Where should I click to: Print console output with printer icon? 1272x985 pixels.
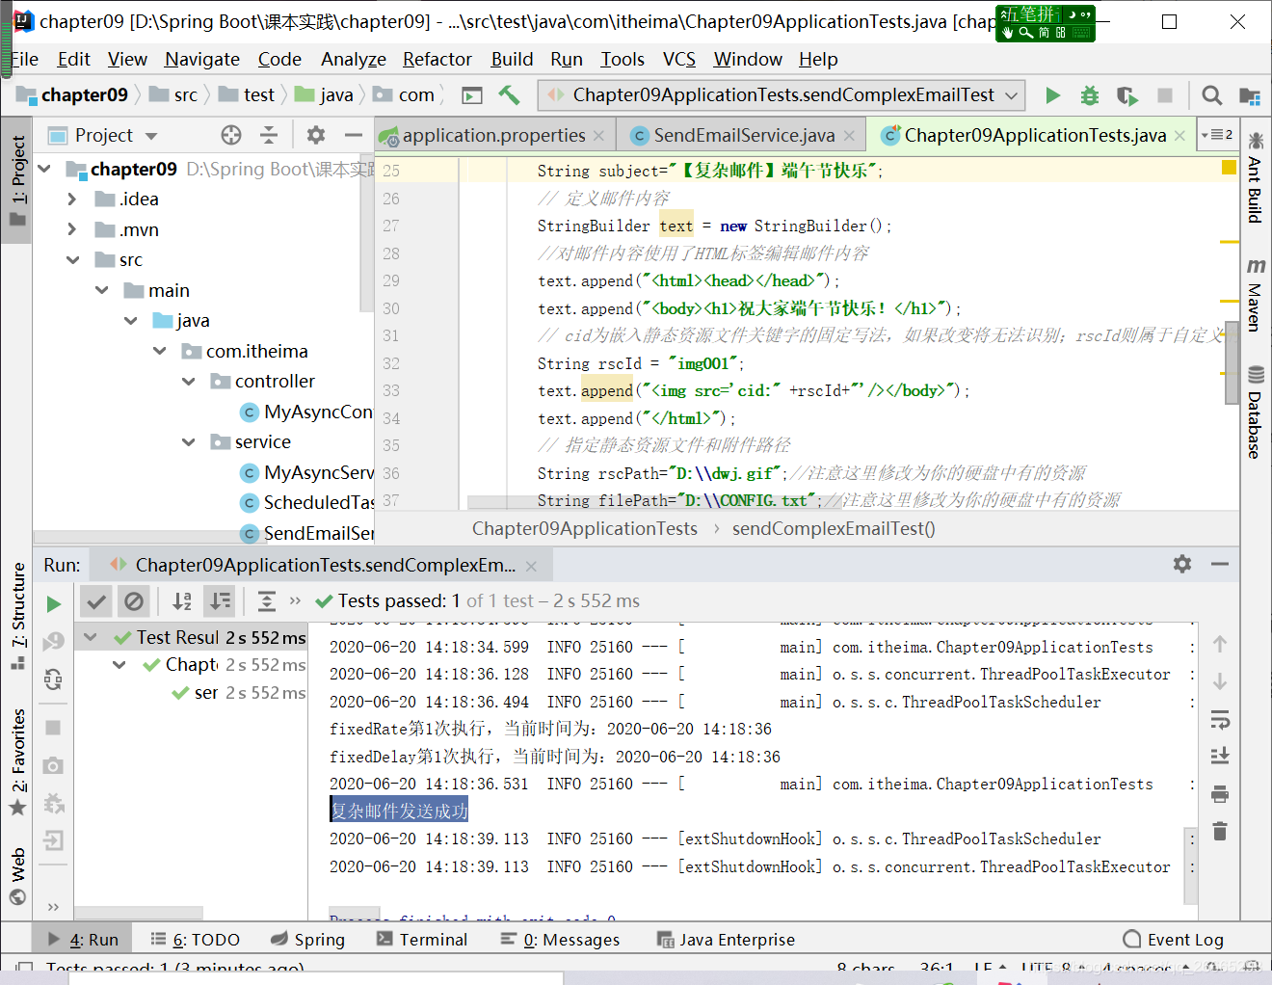1220,794
